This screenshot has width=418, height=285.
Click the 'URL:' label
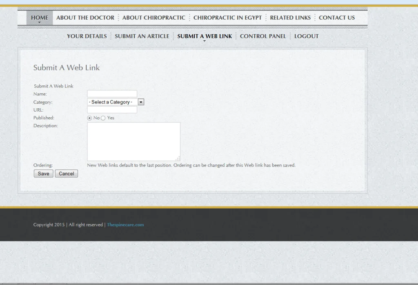point(38,110)
